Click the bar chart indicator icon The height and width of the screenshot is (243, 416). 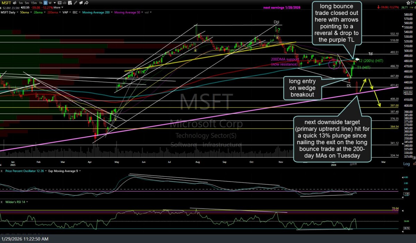64,3
